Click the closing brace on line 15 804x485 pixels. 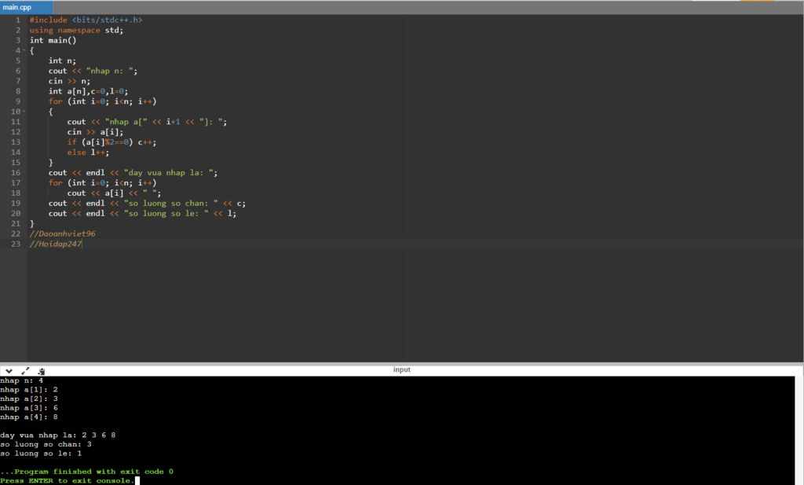(51, 163)
